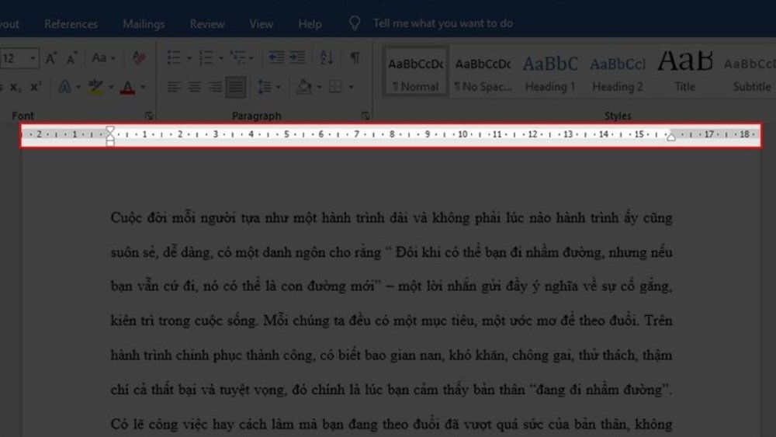Apply borders to the paragraph
Image resolution: width=776 pixels, height=437 pixels.
pos(335,87)
